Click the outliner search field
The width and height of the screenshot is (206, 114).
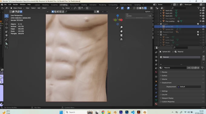[x=179, y=8]
